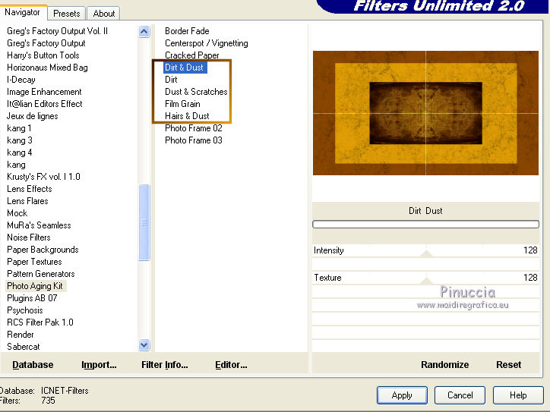
Task: Select the Dirt & Dust filter
Action: tap(184, 68)
